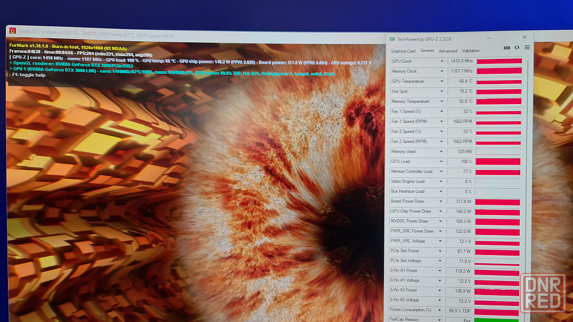Expand the PCIe Slot Power dropdown
573x322 pixels.
pyautogui.click(x=441, y=251)
